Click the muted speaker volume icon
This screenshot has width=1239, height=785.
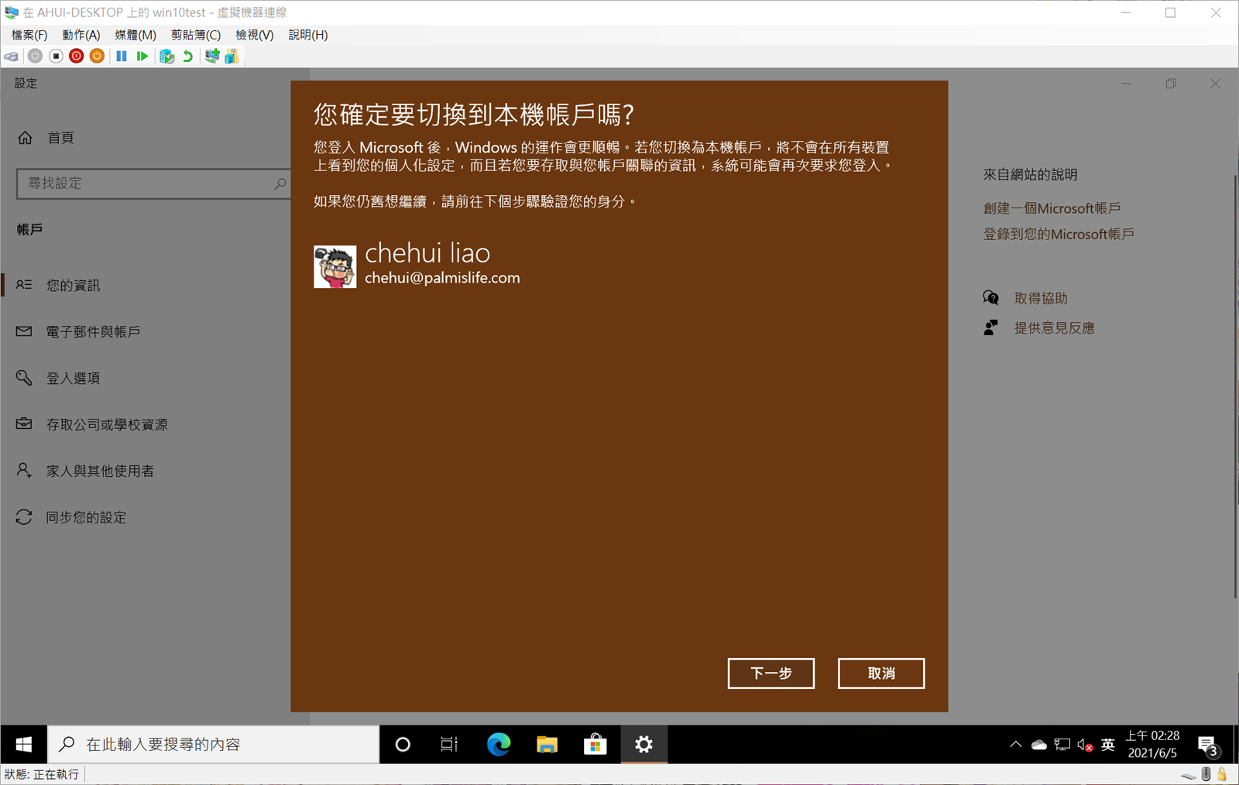coord(1085,745)
